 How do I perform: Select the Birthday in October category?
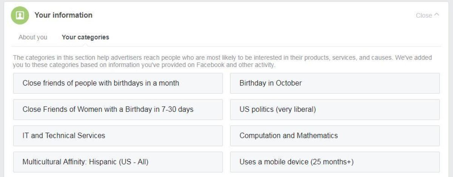point(335,83)
